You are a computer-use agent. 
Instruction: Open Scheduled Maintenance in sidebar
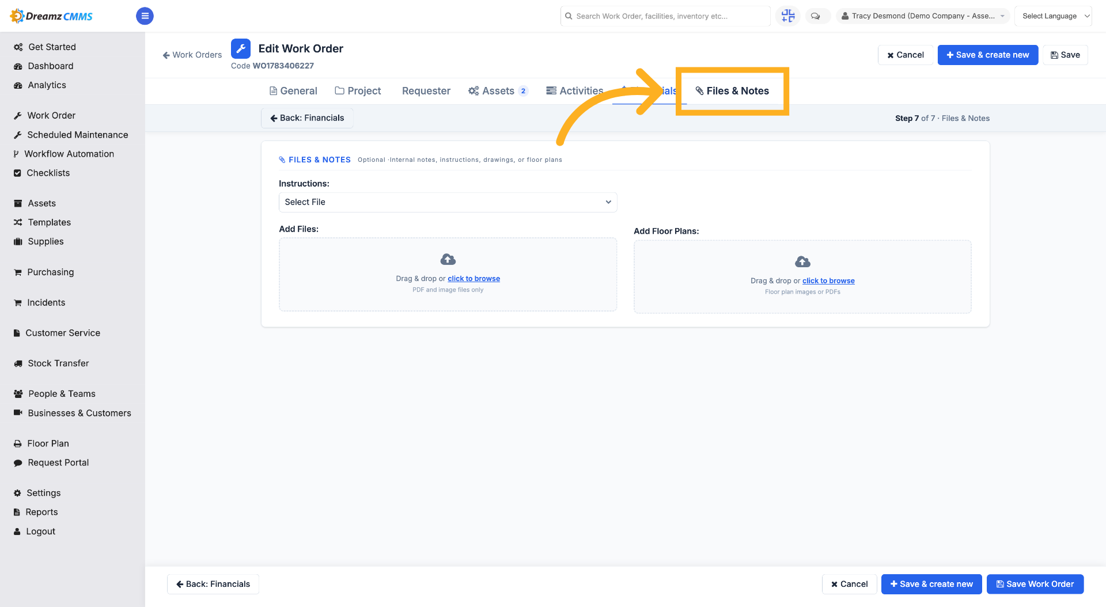71,135
